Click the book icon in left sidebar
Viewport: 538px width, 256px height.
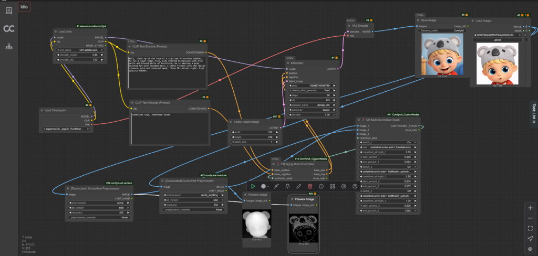9,10
